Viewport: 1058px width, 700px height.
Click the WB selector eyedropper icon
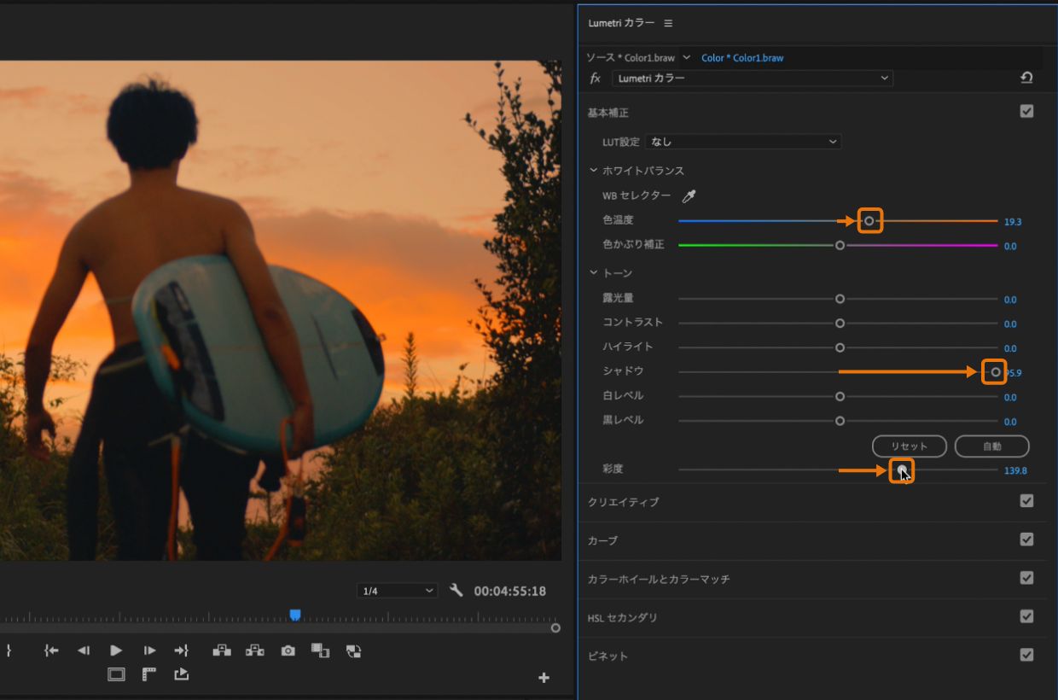pos(689,196)
